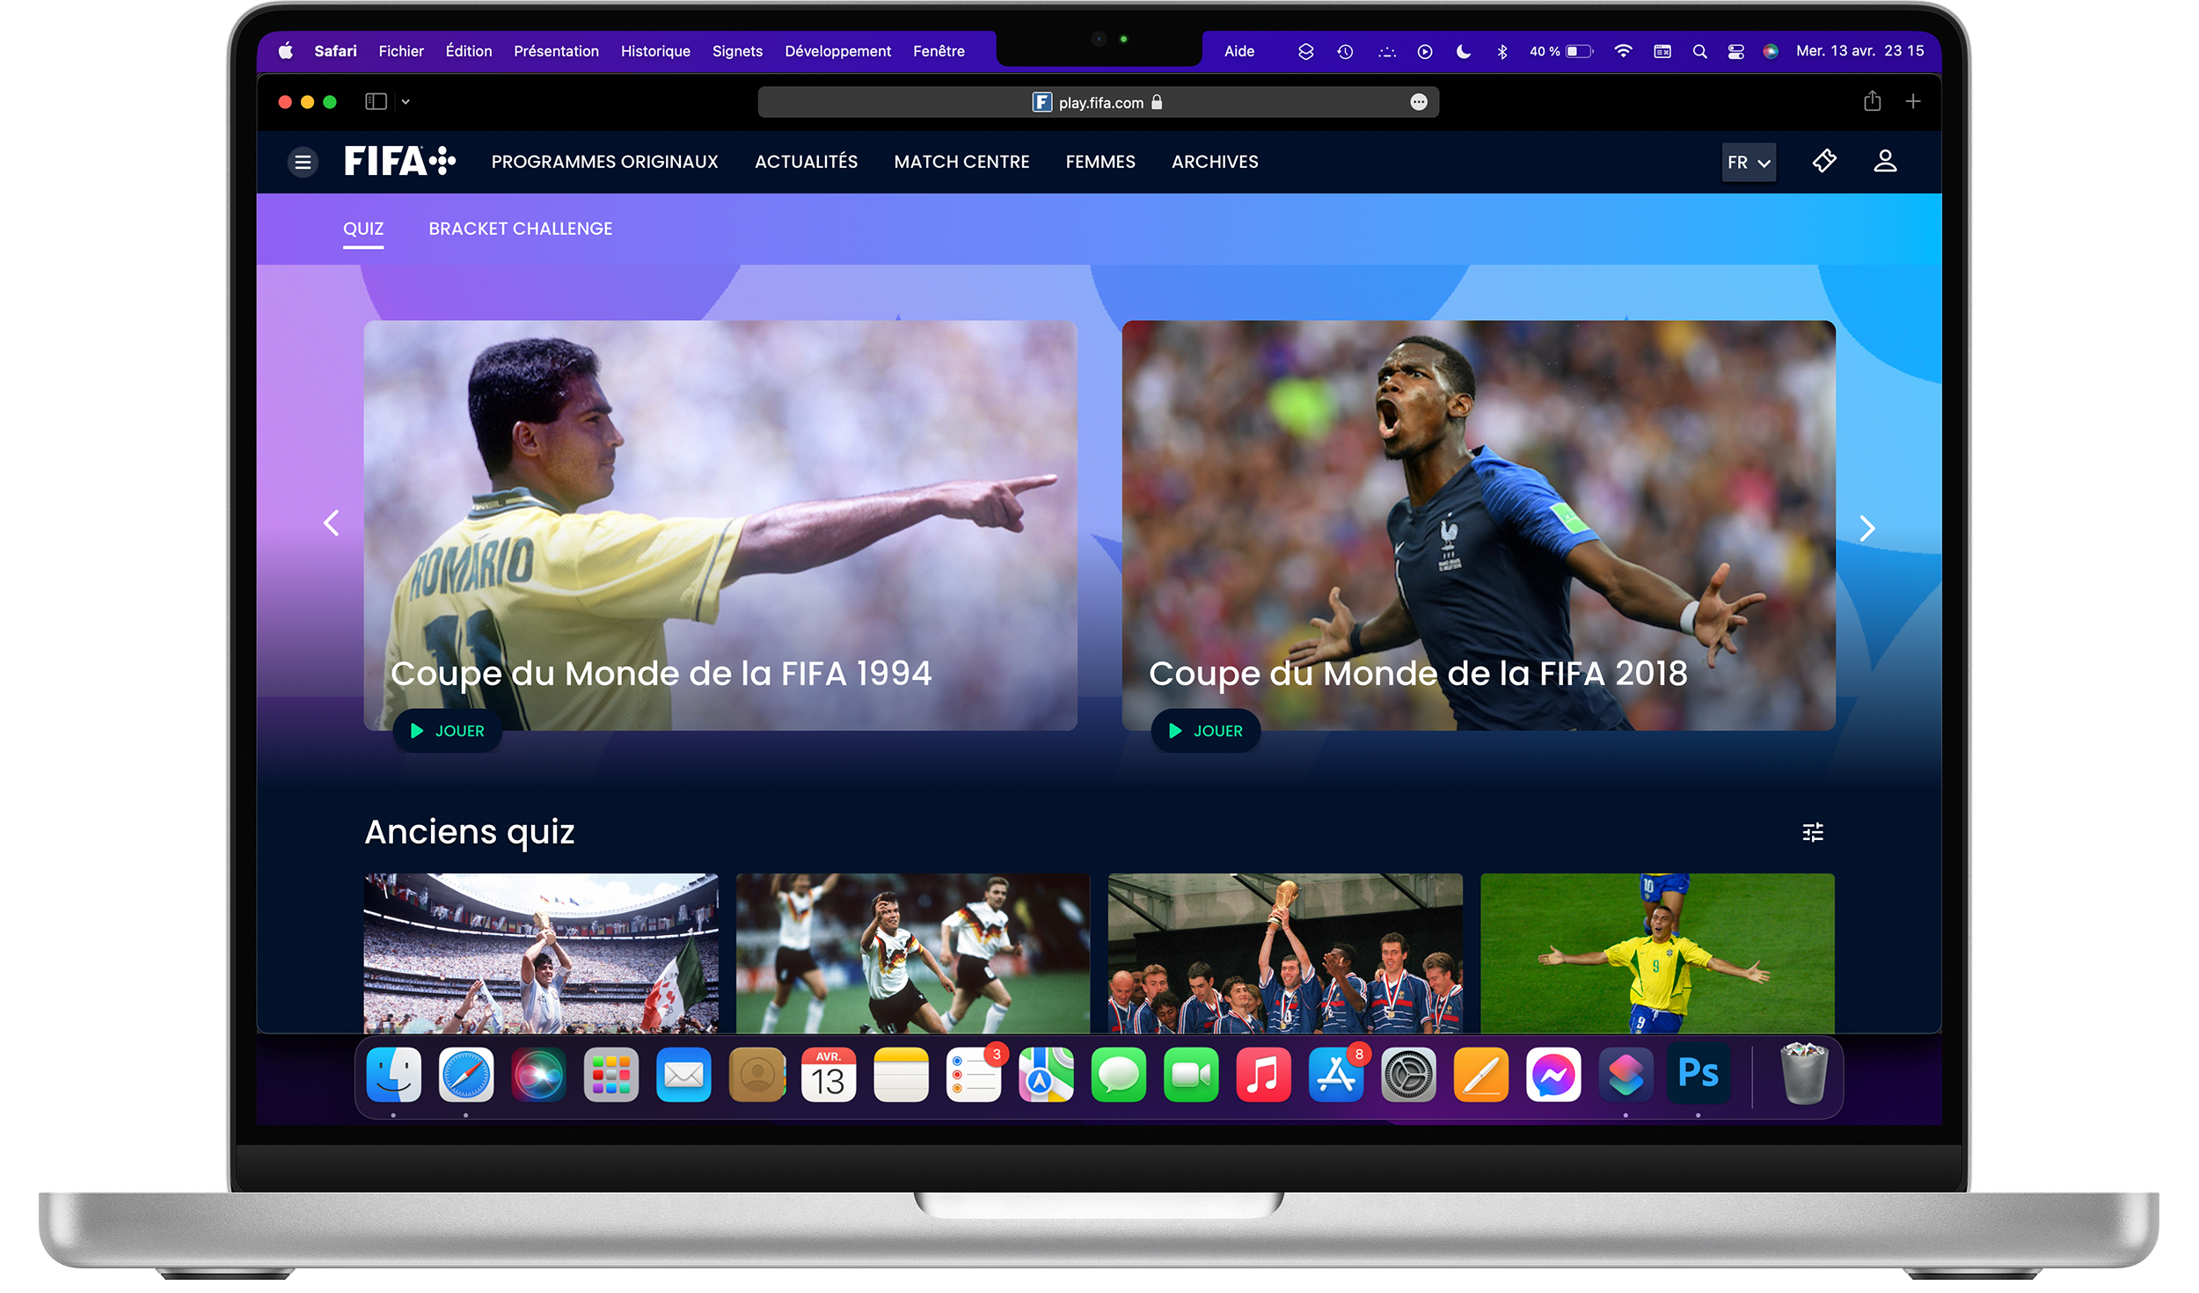
Task: Click the Siri icon in menu bar
Action: coord(1771,52)
